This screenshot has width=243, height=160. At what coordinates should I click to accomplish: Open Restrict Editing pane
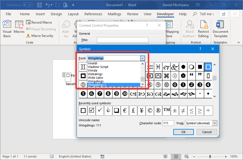(203, 29)
